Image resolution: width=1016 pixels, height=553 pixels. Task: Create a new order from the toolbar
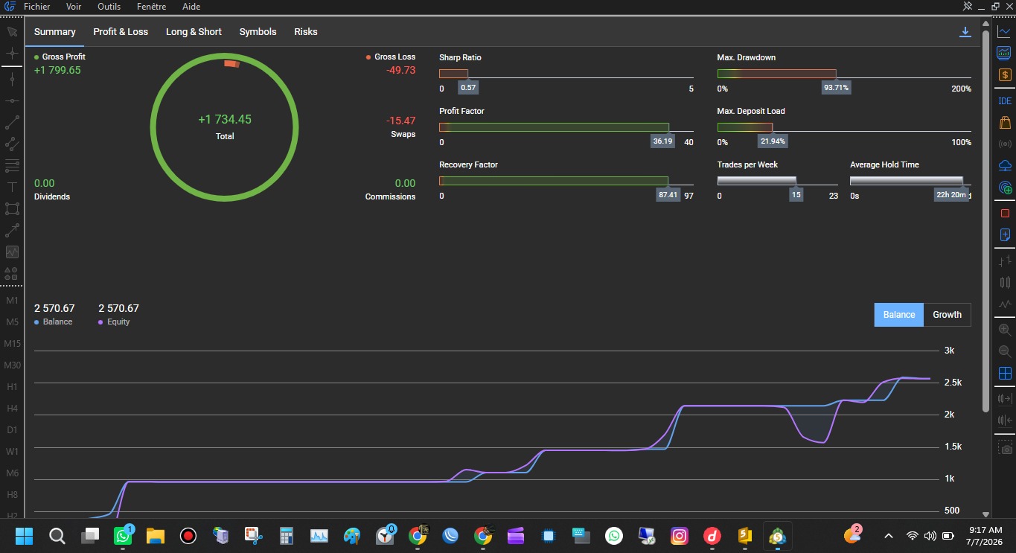pyautogui.click(x=1005, y=234)
